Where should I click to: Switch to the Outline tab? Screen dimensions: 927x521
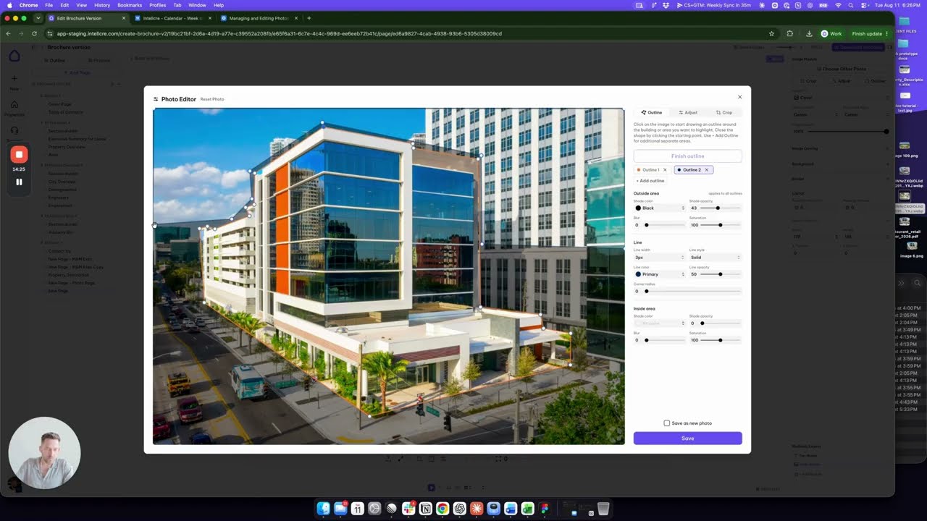coord(652,112)
